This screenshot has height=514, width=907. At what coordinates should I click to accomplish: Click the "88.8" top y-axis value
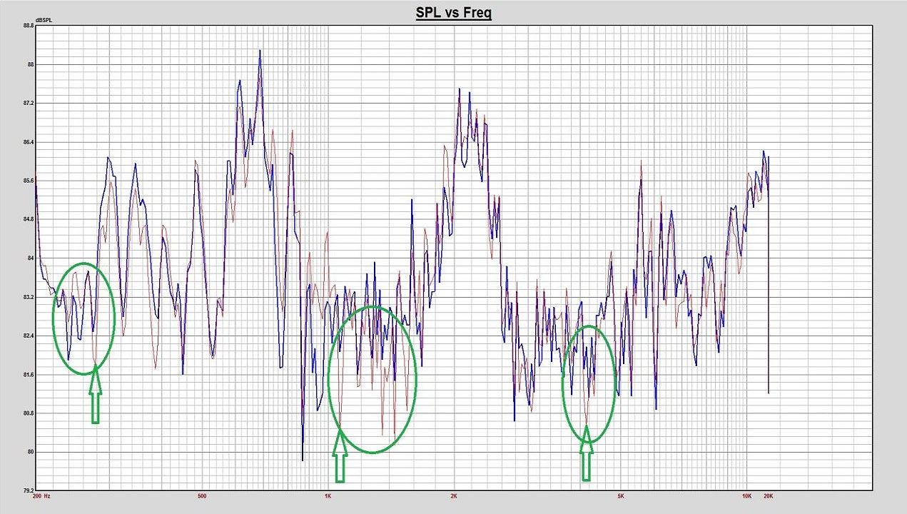tap(29, 26)
